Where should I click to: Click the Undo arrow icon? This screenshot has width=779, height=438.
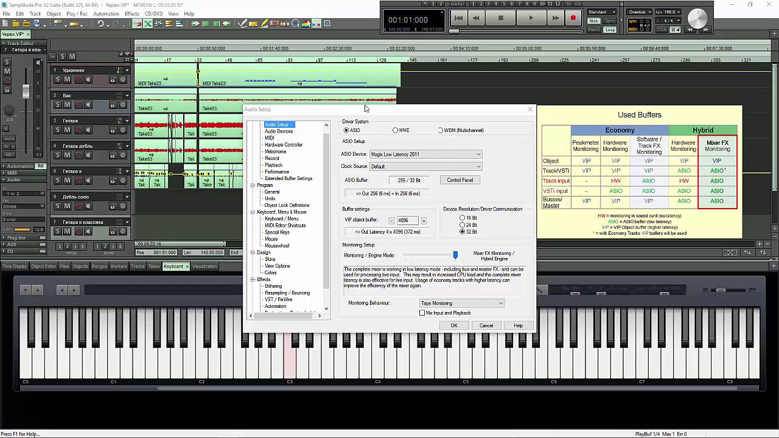(x=101, y=24)
